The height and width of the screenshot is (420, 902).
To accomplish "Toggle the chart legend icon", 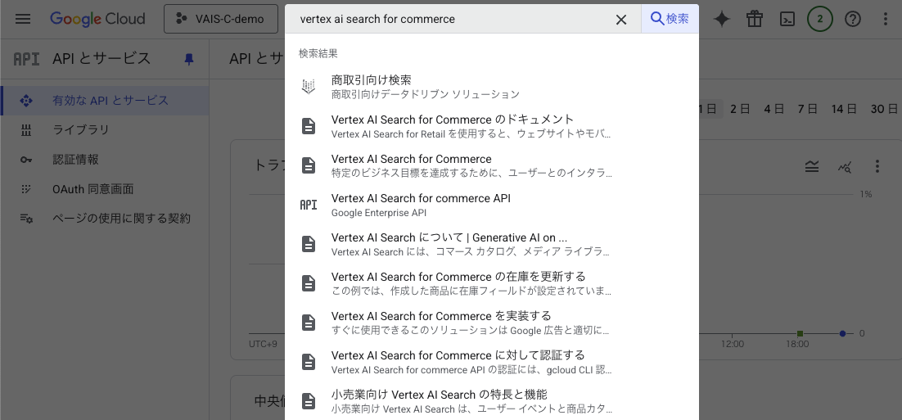I will [812, 167].
